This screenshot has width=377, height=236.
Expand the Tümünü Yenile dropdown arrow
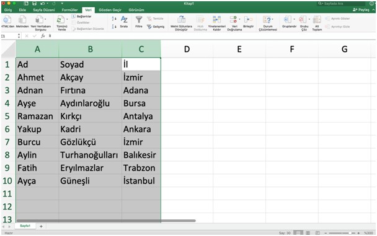coord(67,19)
